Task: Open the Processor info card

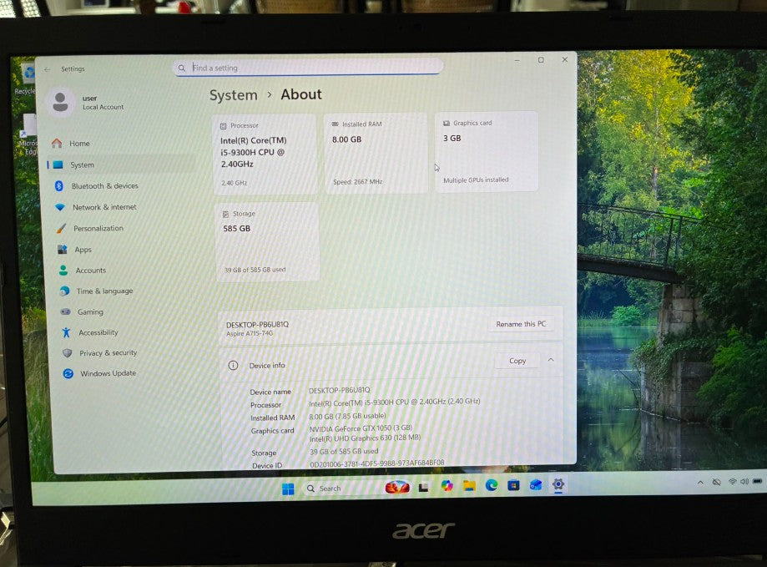Action: 266,154
